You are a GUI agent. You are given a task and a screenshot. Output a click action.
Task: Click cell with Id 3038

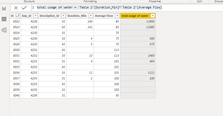pos(15,84)
